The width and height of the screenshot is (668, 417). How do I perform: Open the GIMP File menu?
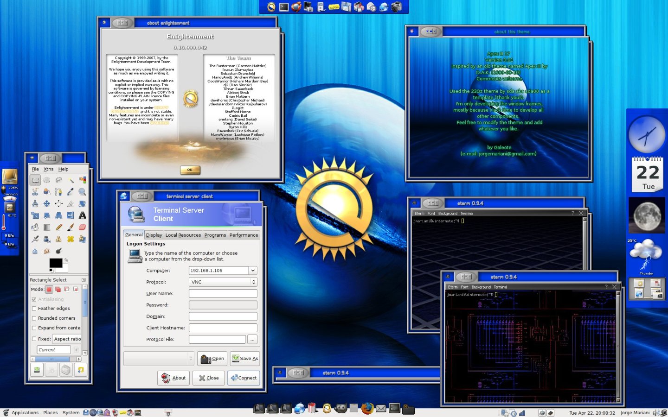(x=35, y=169)
